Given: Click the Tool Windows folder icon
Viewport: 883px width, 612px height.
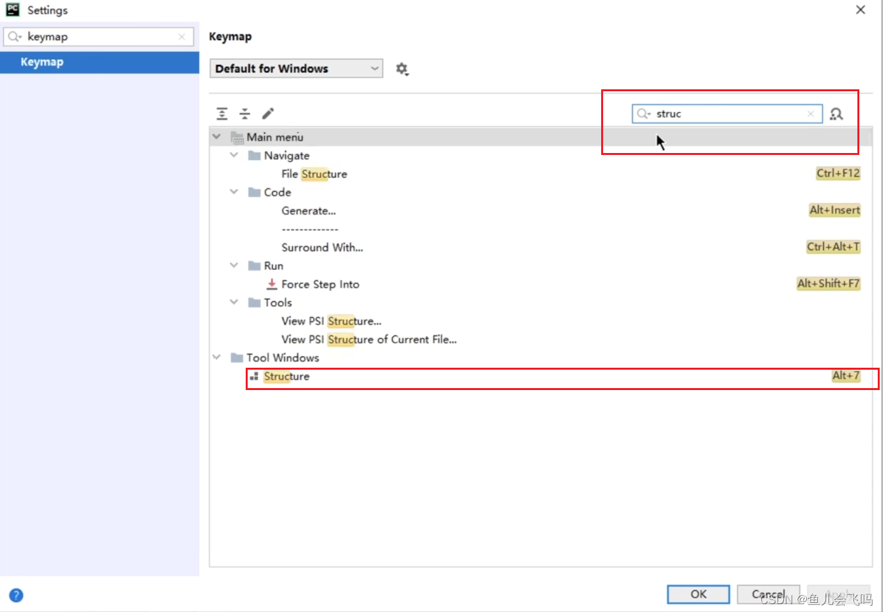Looking at the screenshot, I should [237, 358].
